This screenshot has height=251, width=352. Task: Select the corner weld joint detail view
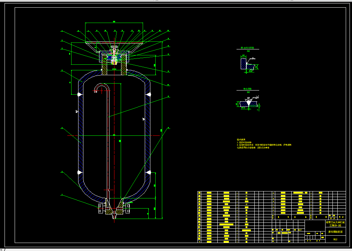pyautogui.click(x=248, y=64)
